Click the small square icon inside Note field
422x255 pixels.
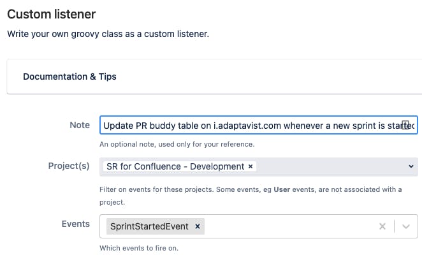pos(405,125)
